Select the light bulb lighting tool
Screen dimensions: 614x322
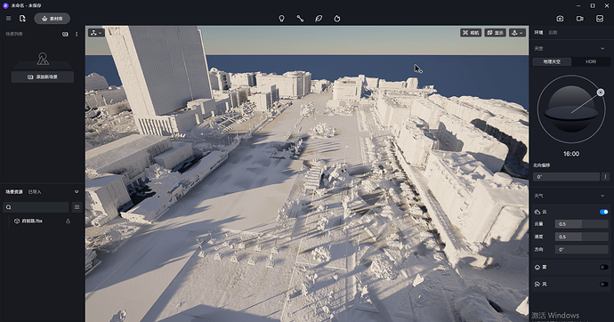click(281, 19)
